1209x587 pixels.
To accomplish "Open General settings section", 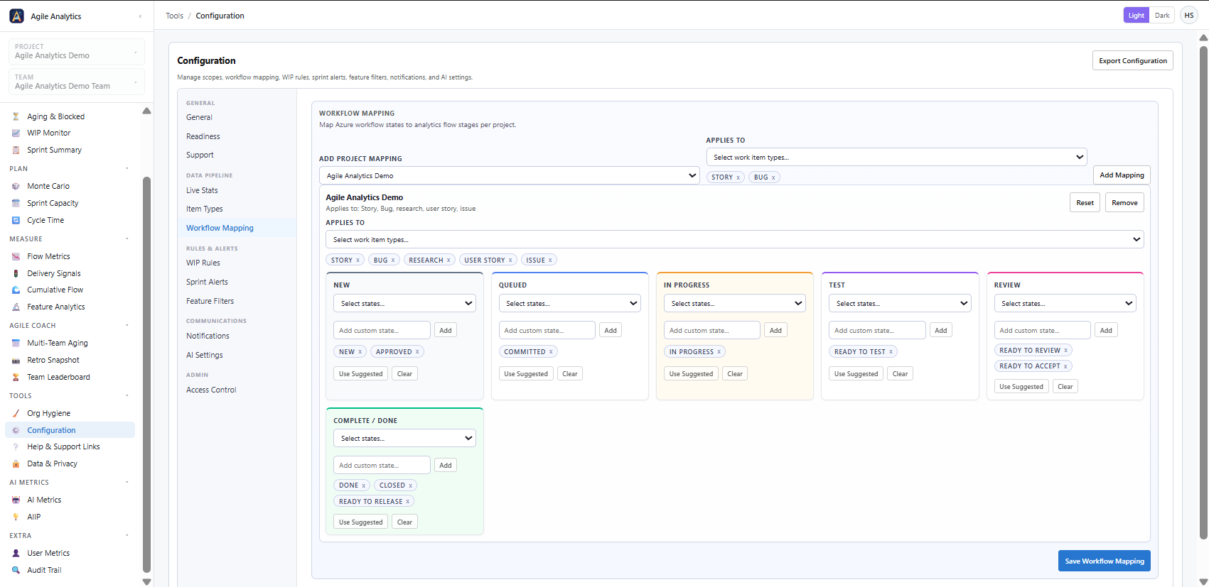I will pyautogui.click(x=199, y=117).
